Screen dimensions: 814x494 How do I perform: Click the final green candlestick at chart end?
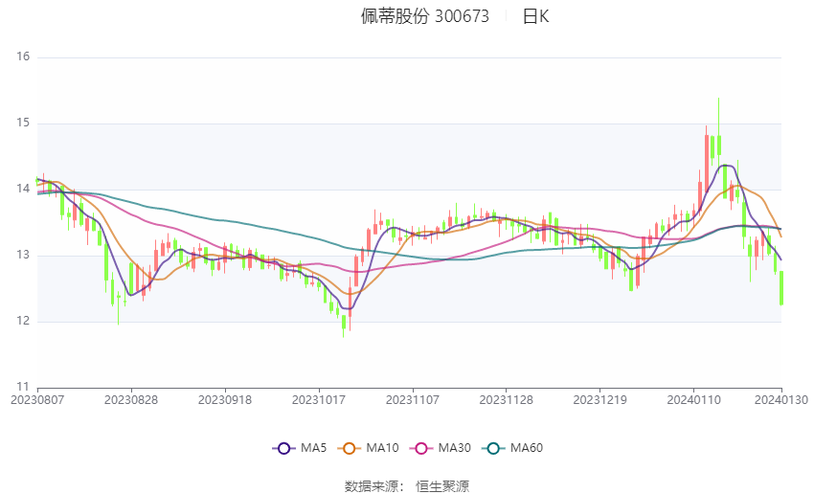point(781,288)
